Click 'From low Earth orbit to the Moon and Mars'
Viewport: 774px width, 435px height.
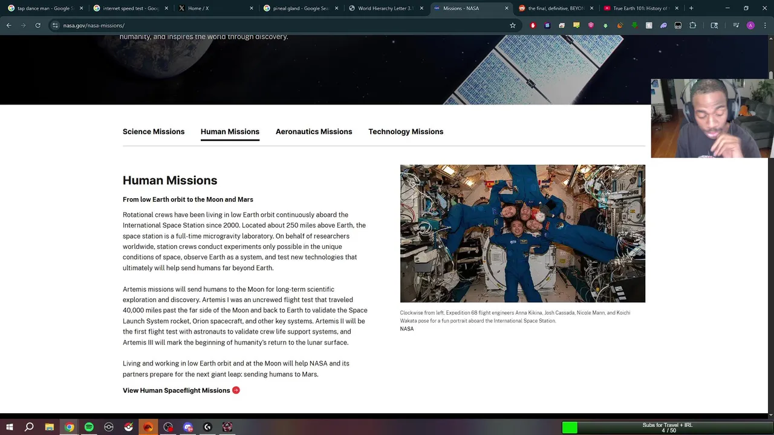188,199
